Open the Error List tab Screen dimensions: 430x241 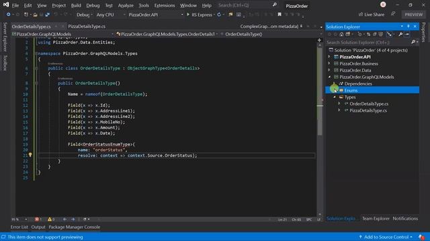pyautogui.click(x=19, y=227)
